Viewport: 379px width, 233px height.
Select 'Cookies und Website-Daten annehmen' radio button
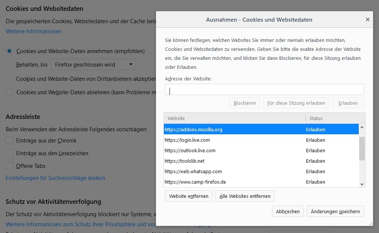coord(10,51)
